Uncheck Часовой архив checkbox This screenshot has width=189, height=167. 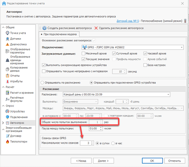point(145,54)
